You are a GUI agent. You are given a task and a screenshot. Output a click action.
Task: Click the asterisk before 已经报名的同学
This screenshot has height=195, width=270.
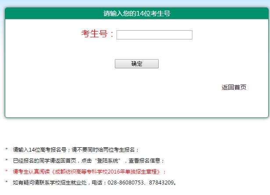[7, 161]
